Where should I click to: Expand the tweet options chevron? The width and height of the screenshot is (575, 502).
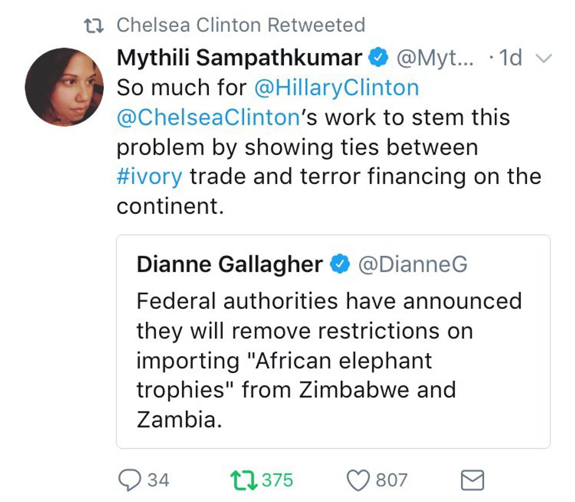coord(544,59)
